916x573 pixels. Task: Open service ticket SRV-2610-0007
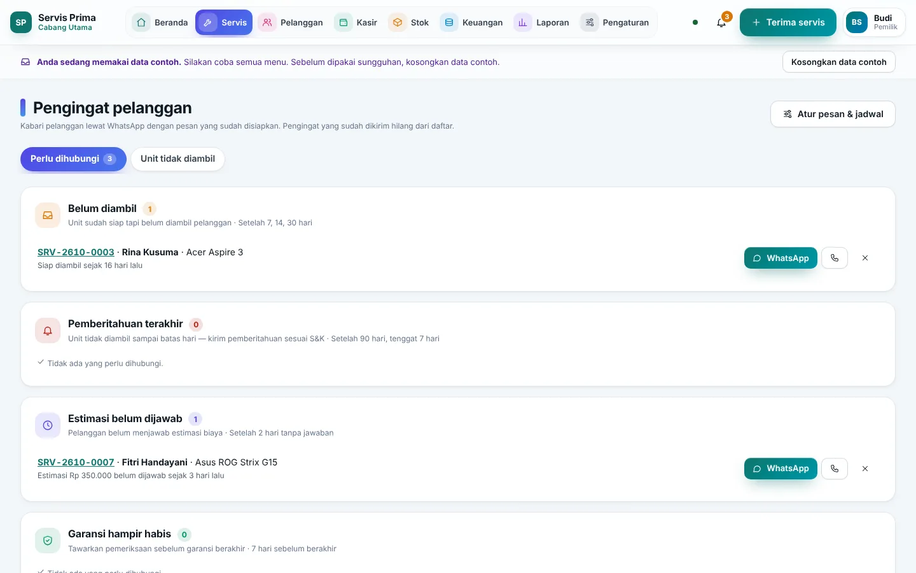click(76, 462)
